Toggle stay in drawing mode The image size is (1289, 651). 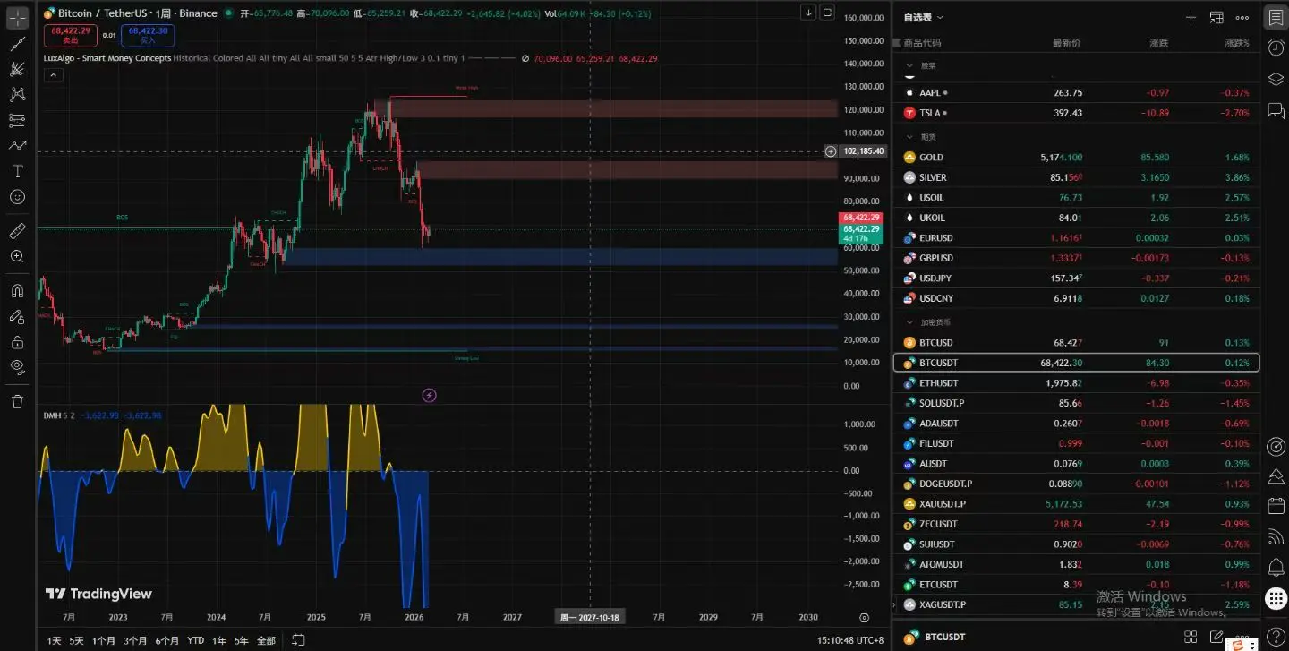(x=17, y=316)
